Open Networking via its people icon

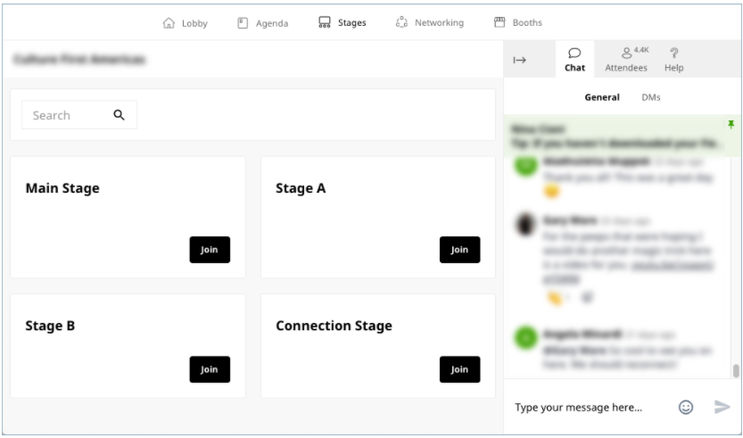tap(401, 22)
